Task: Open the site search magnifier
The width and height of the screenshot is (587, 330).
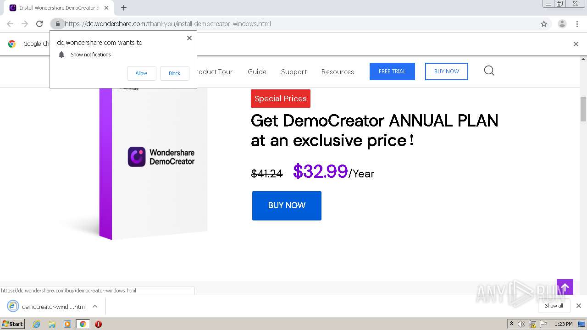Action: click(489, 71)
